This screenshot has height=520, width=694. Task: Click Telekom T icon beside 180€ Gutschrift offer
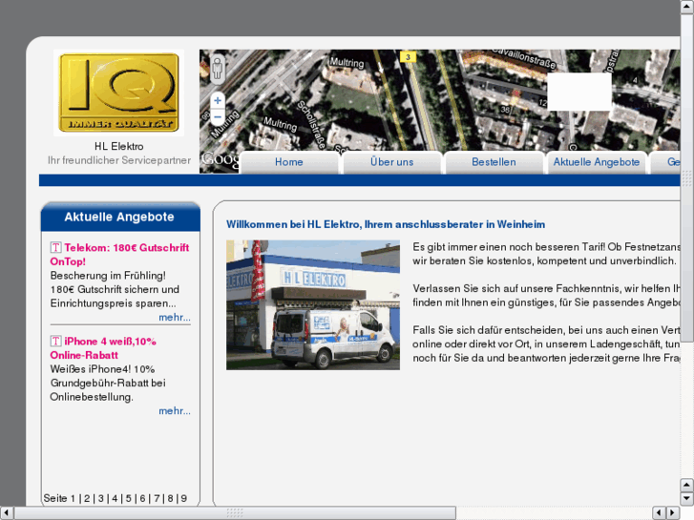click(x=55, y=248)
